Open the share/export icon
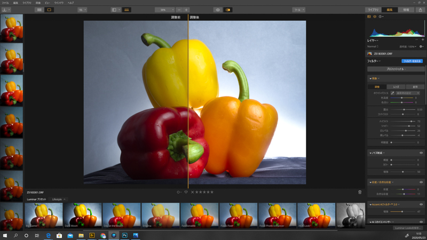The image size is (427, 240). click(420, 10)
